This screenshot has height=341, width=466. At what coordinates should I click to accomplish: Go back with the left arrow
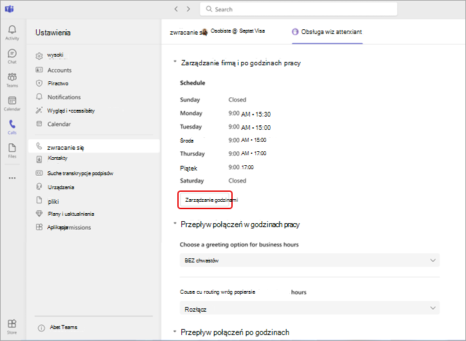click(176, 9)
